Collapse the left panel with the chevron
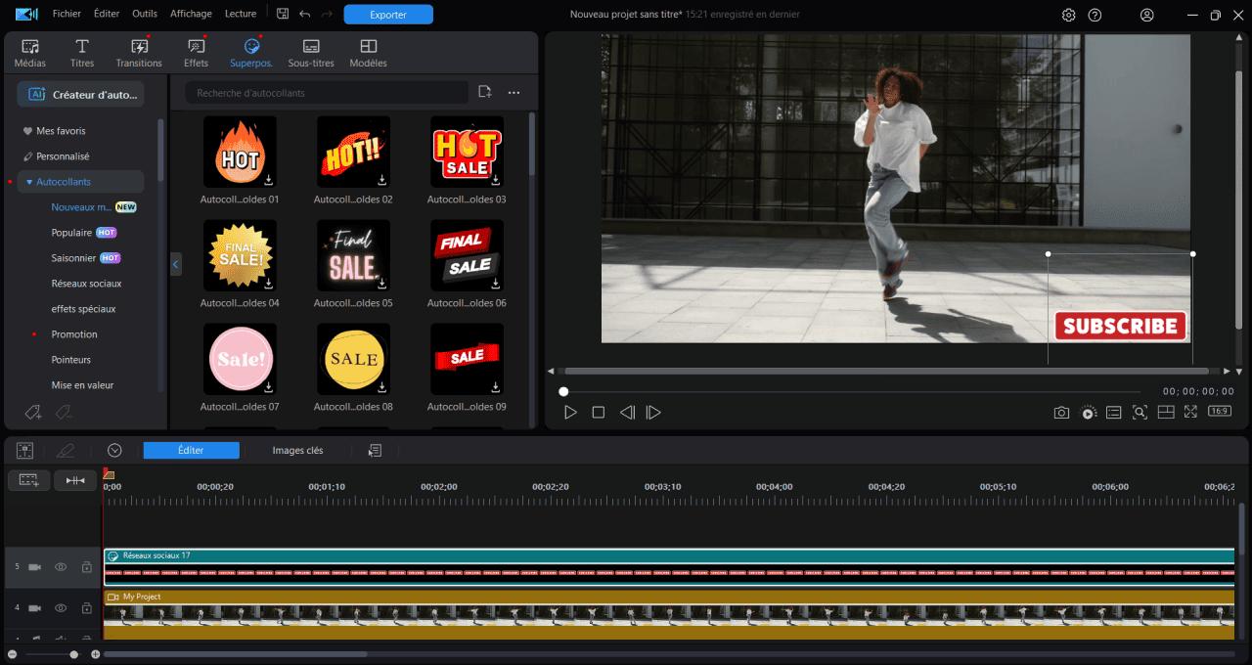 [x=176, y=264]
